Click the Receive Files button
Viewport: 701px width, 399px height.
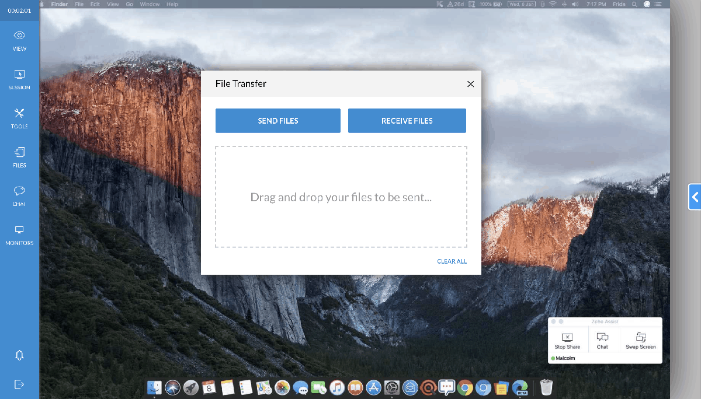407,121
